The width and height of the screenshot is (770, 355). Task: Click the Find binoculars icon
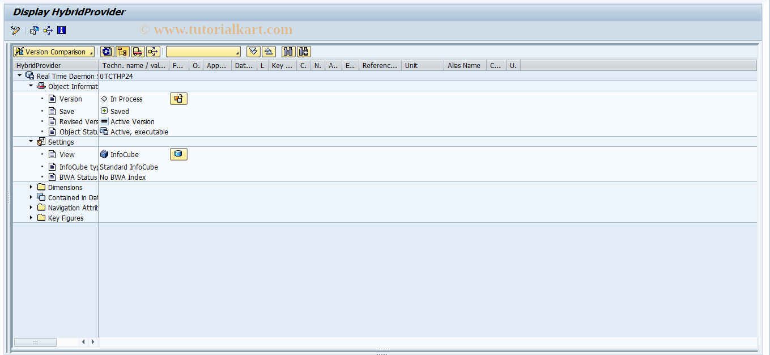(288, 52)
